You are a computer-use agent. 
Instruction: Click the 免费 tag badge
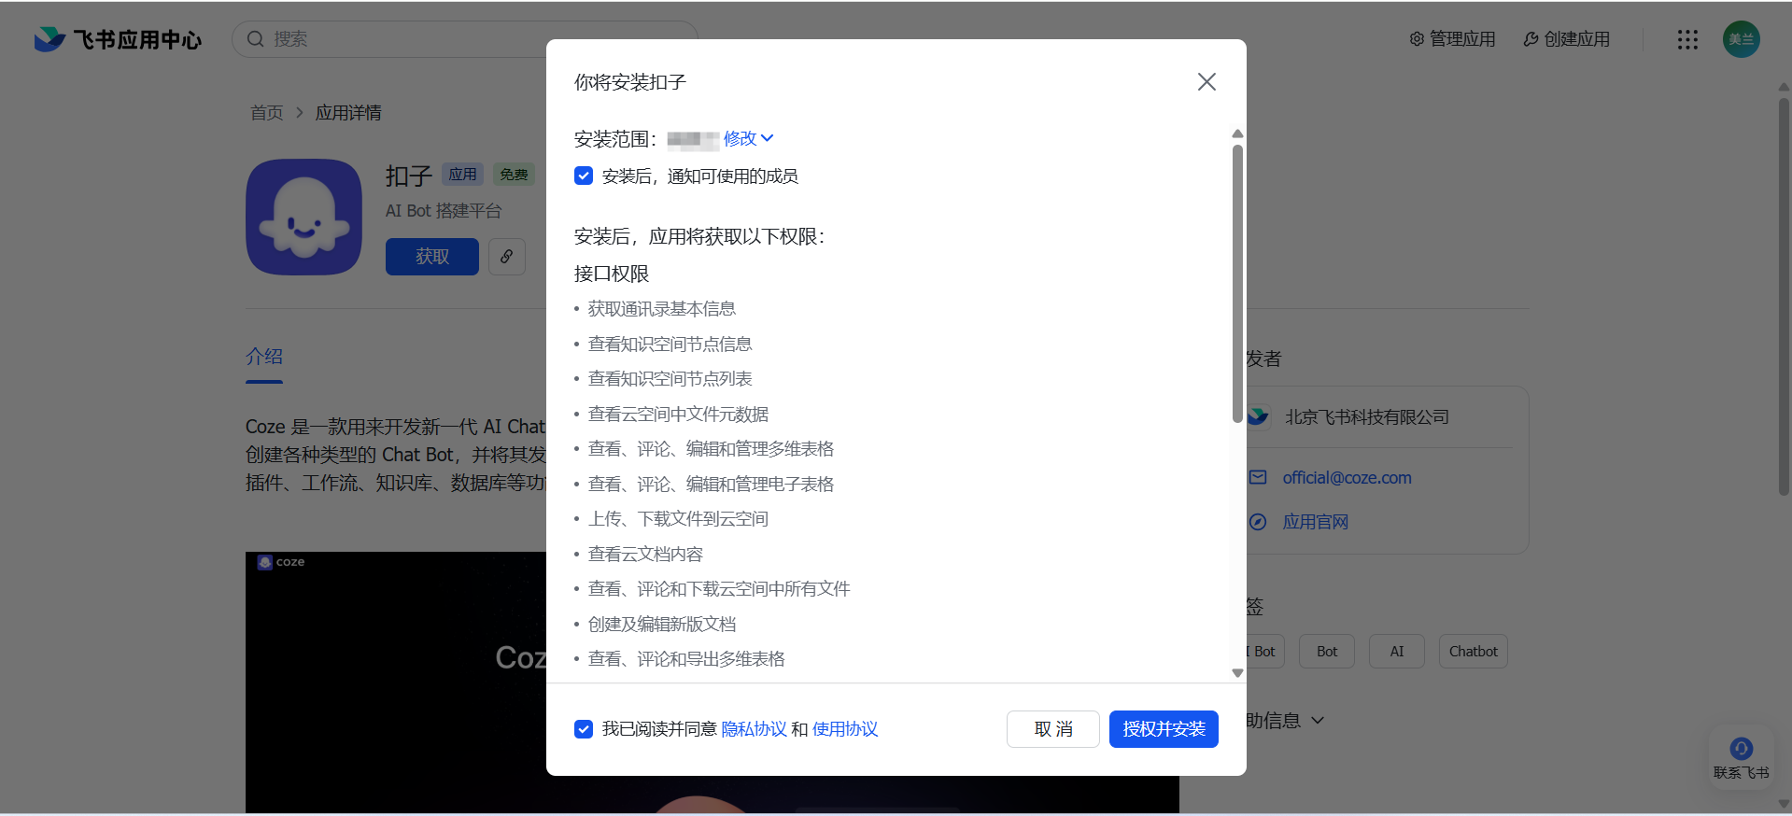[x=514, y=175]
